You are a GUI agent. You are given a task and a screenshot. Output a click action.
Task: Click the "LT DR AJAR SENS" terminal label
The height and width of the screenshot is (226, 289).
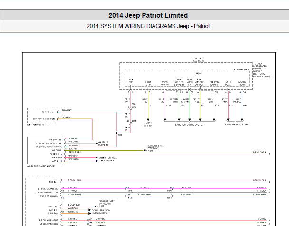point(49,224)
